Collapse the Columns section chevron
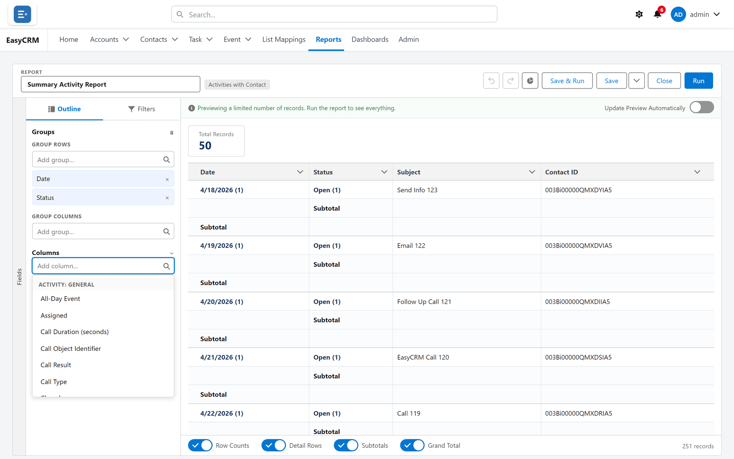 coord(171,253)
